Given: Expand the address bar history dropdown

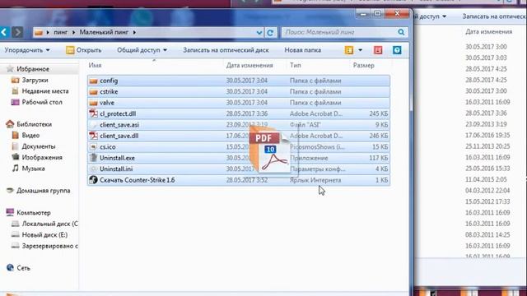Looking at the screenshot, I should click(x=259, y=33).
